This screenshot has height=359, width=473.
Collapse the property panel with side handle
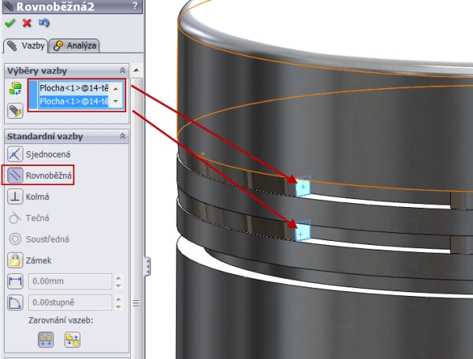(147, 266)
